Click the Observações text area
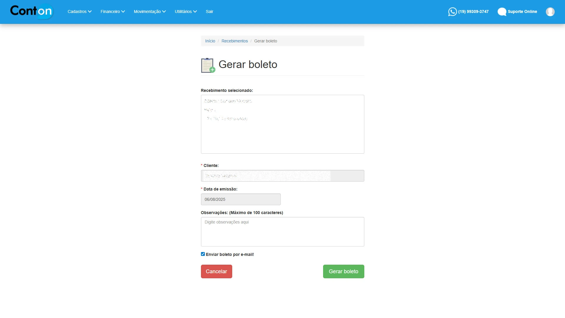Screen dimensions: 565x318 click(x=282, y=232)
